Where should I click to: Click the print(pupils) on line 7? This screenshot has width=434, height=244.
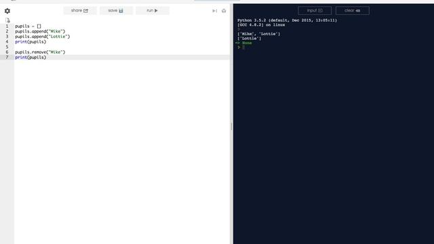coord(31,57)
